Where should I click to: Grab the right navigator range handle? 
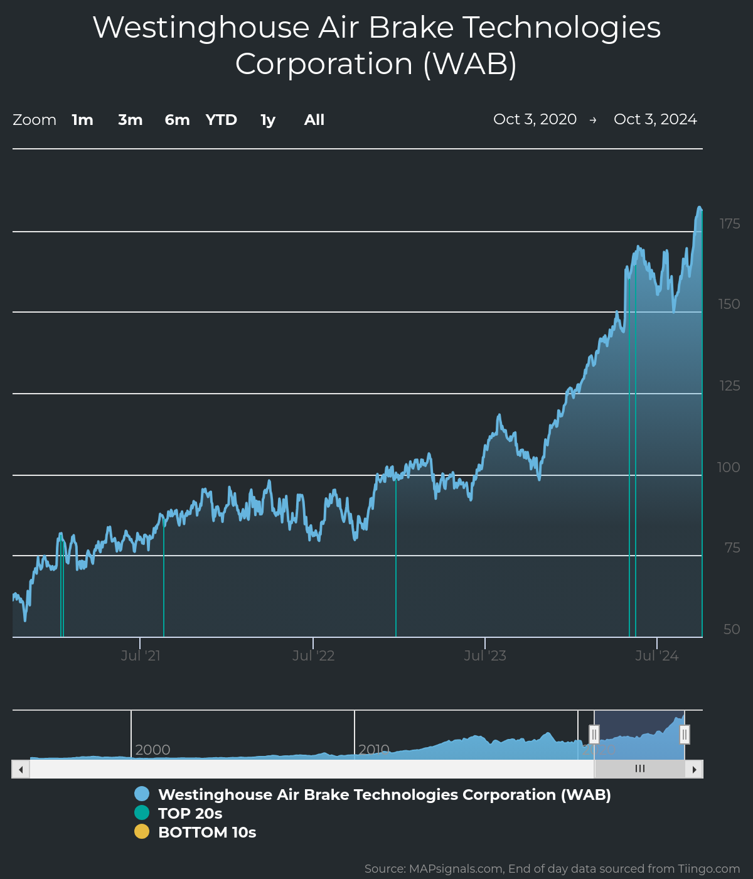[x=685, y=734]
